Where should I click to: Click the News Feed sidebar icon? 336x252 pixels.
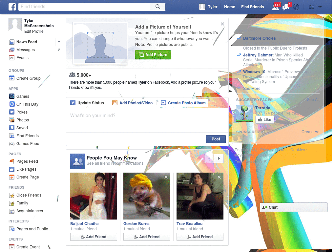(x=12, y=42)
